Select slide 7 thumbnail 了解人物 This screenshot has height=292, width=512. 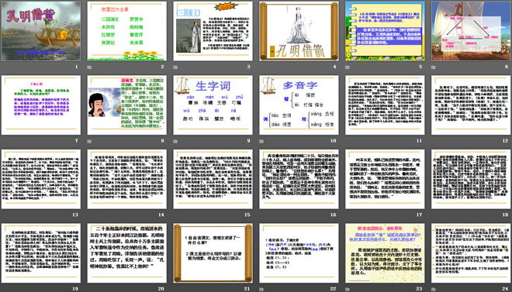point(41,105)
